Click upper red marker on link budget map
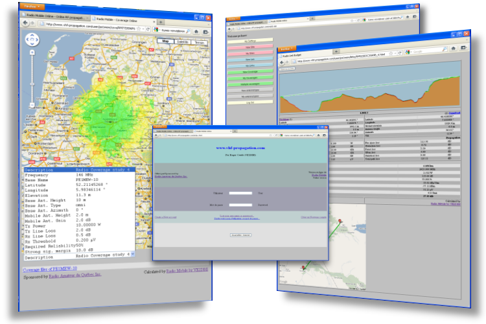Viewport: 486px width, 324px height. 340,221
